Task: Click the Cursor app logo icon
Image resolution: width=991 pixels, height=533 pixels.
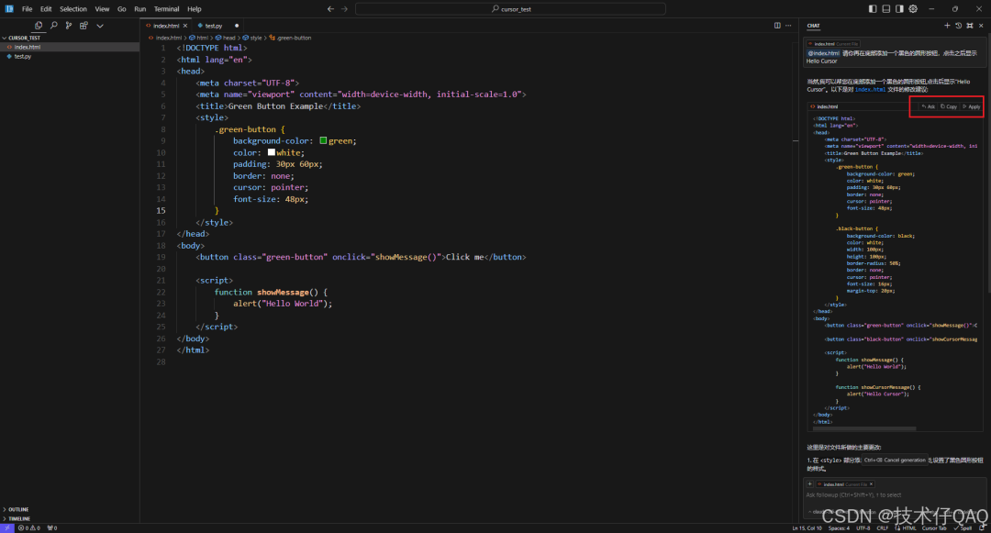Action: (x=9, y=9)
